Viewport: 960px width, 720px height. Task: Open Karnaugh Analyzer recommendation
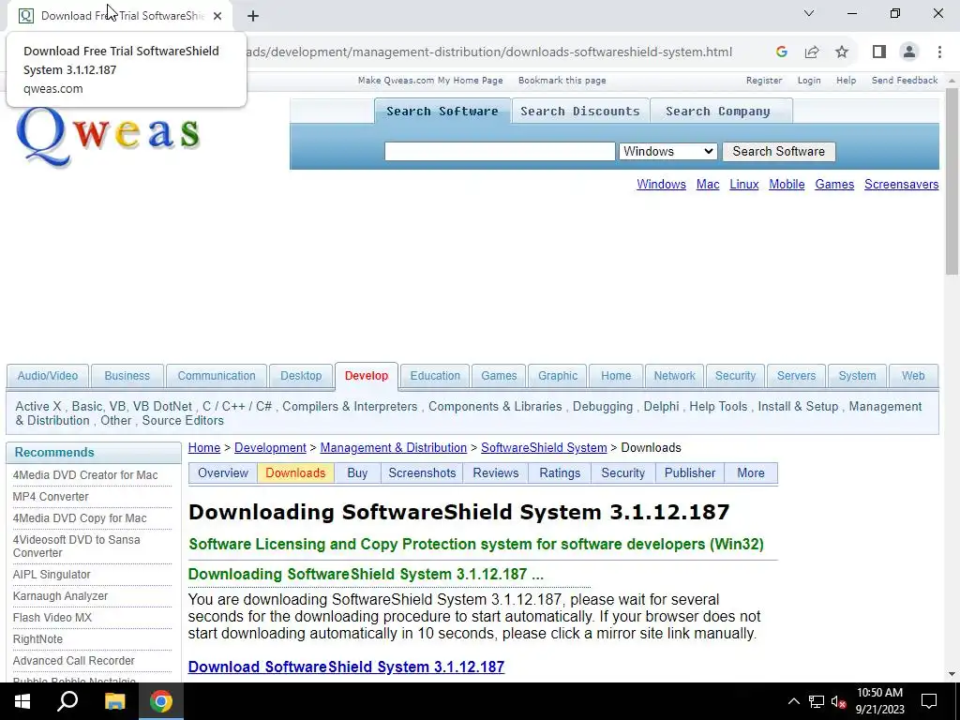(60, 596)
